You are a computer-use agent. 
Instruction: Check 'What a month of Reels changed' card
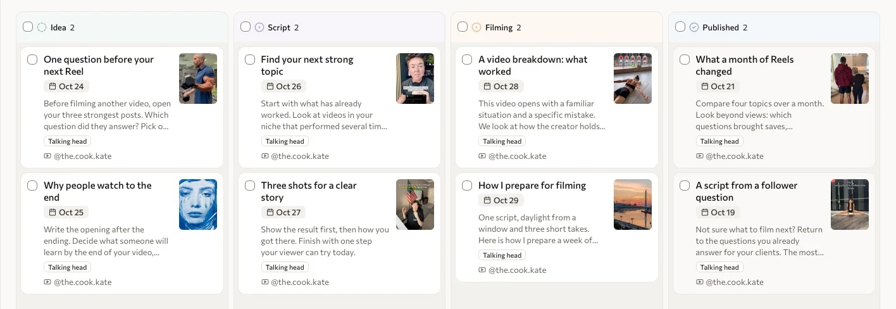[x=685, y=60]
